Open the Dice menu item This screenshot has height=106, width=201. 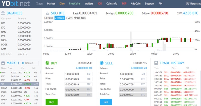(x=62, y=4)
